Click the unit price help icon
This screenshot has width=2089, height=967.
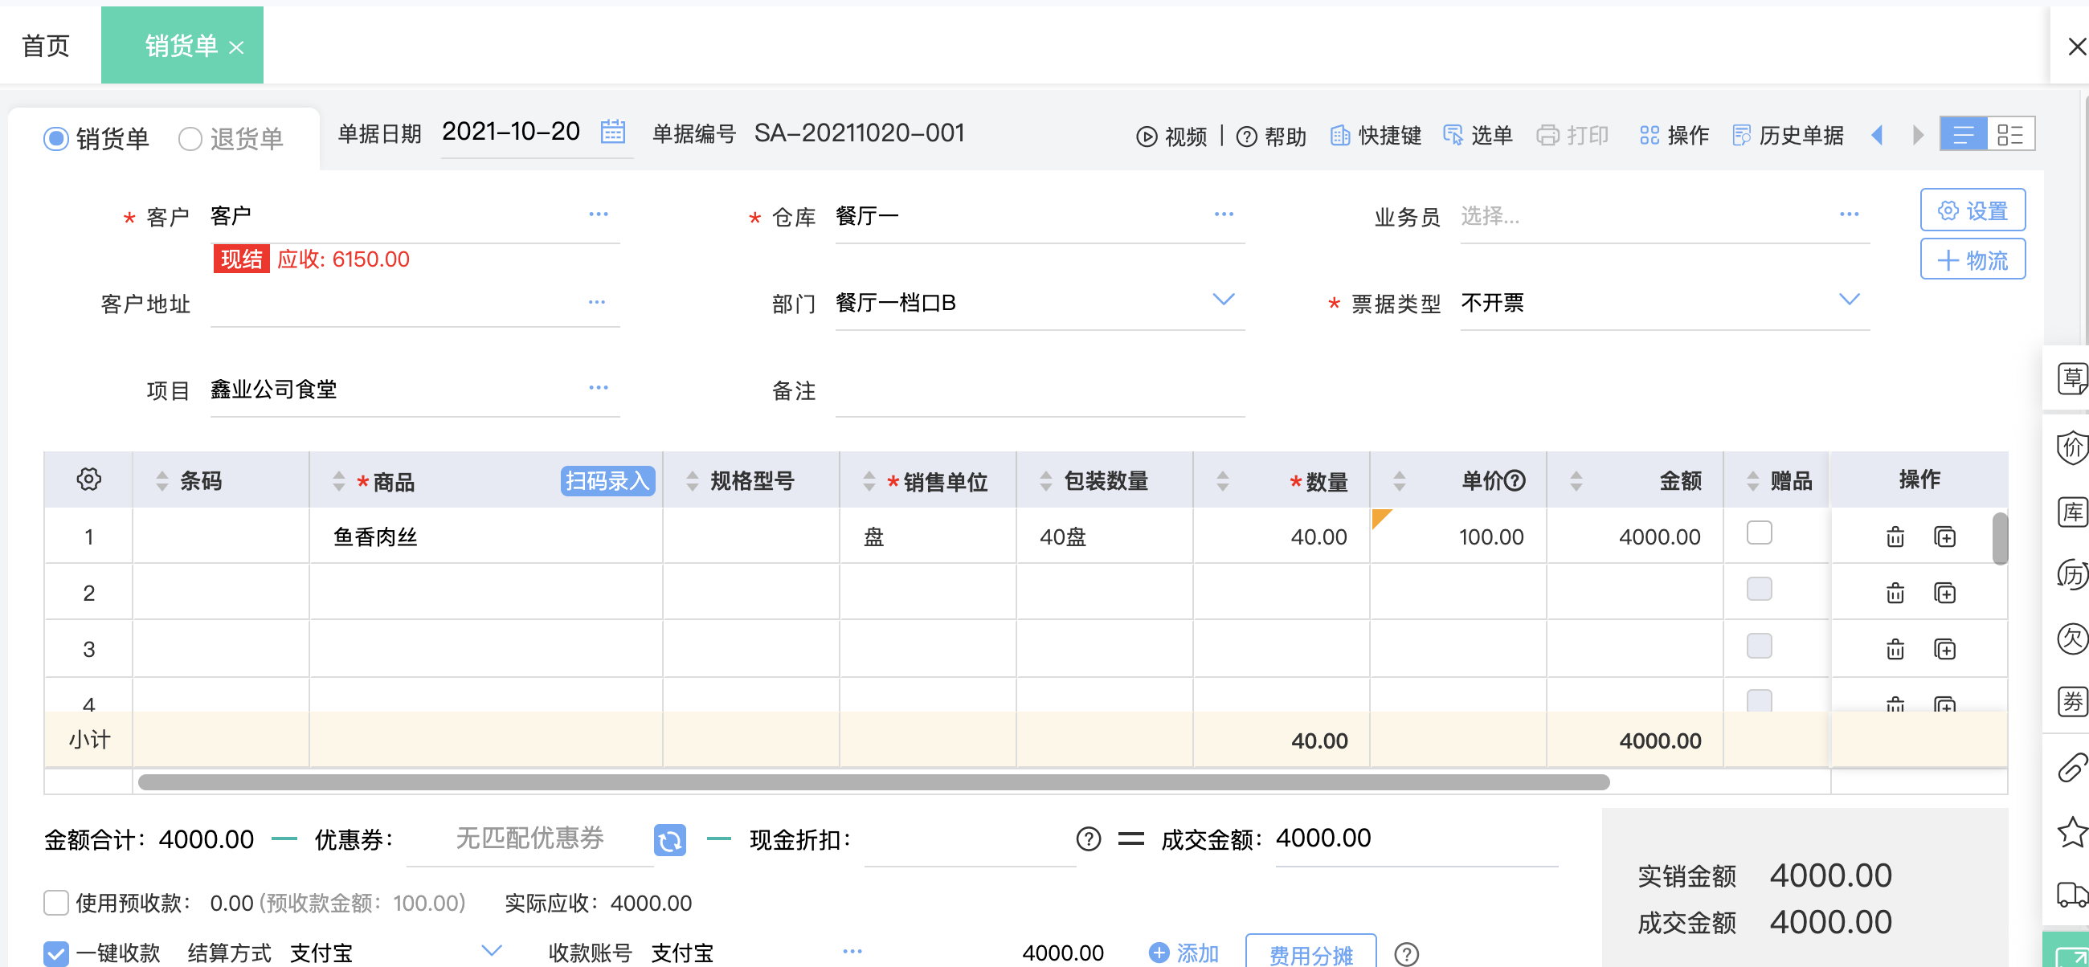(x=1515, y=480)
